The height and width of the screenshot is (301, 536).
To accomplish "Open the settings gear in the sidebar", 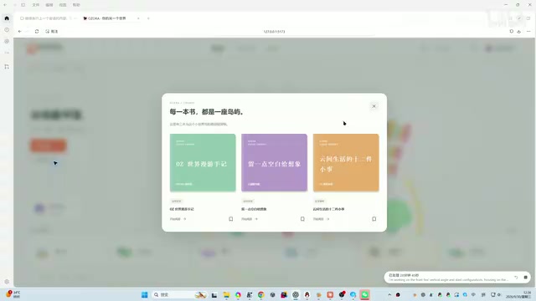I will [7, 282].
